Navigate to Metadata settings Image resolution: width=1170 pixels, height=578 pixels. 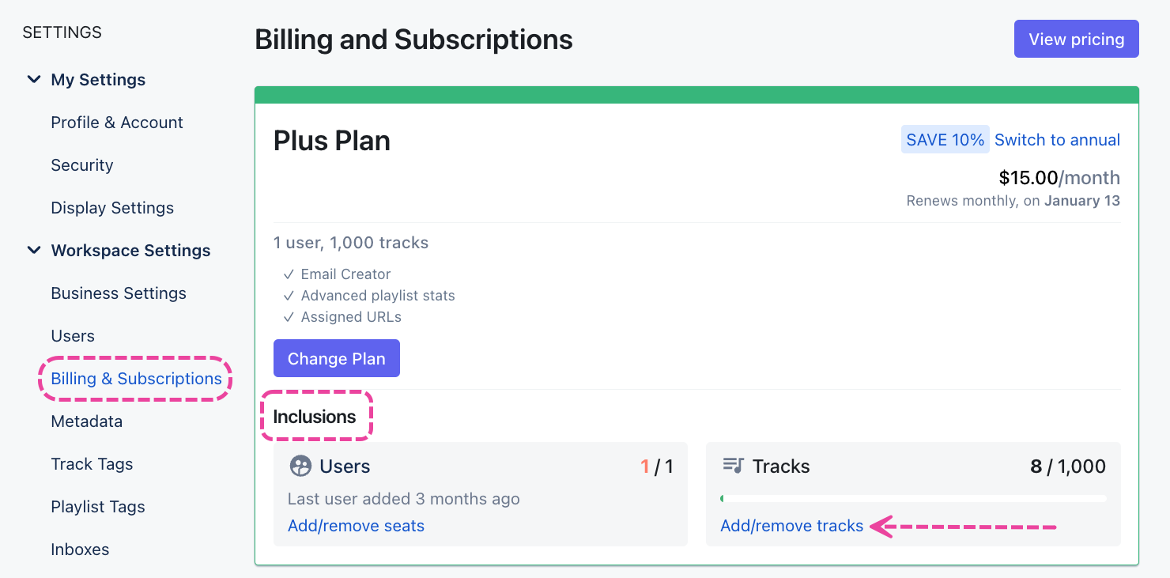point(87,421)
